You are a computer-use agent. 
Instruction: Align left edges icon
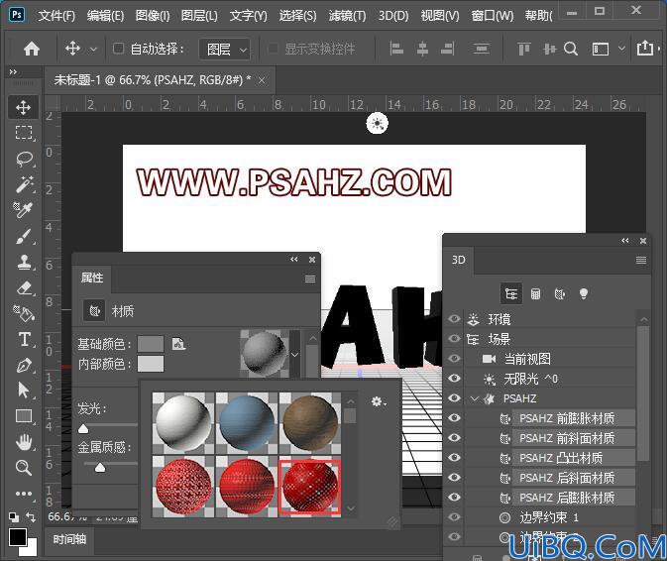396,49
